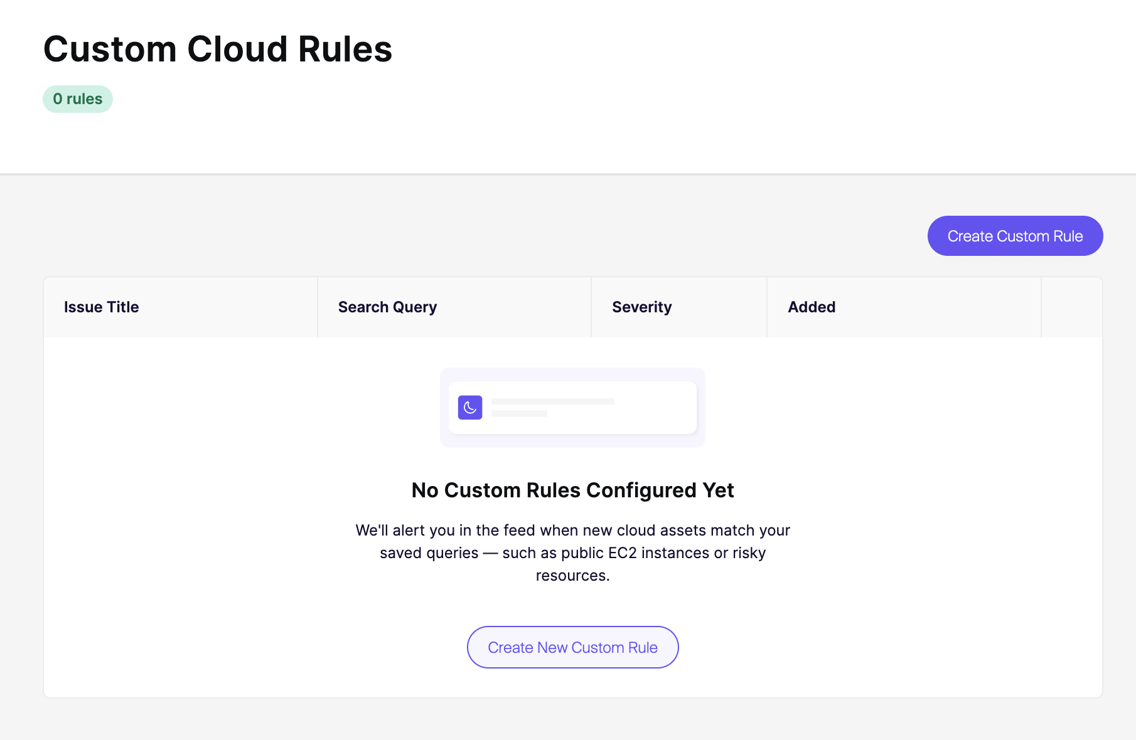Click the shorter gray placeholder line
This screenshot has height=740, width=1136.
tap(519, 414)
